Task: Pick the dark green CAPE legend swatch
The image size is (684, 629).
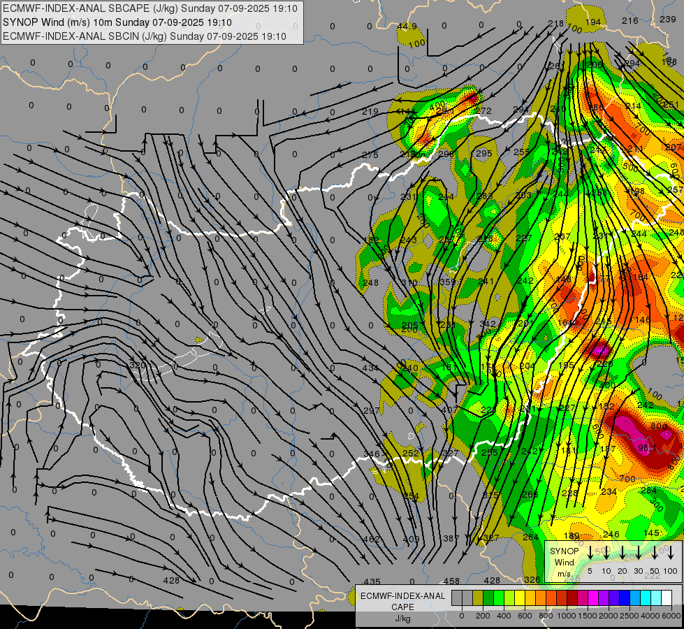Action: (x=488, y=598)
